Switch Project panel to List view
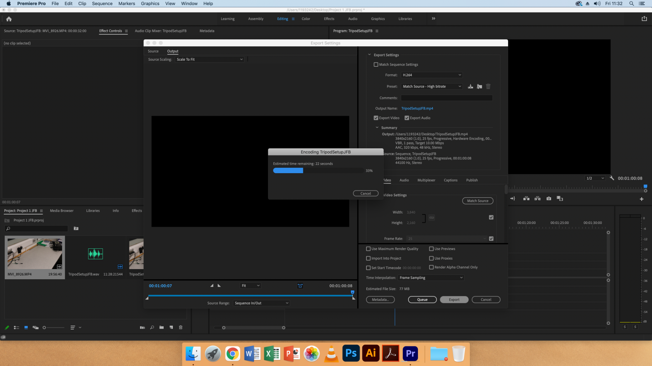This screenshot has width=652, height=366. [x=16, y=327]
